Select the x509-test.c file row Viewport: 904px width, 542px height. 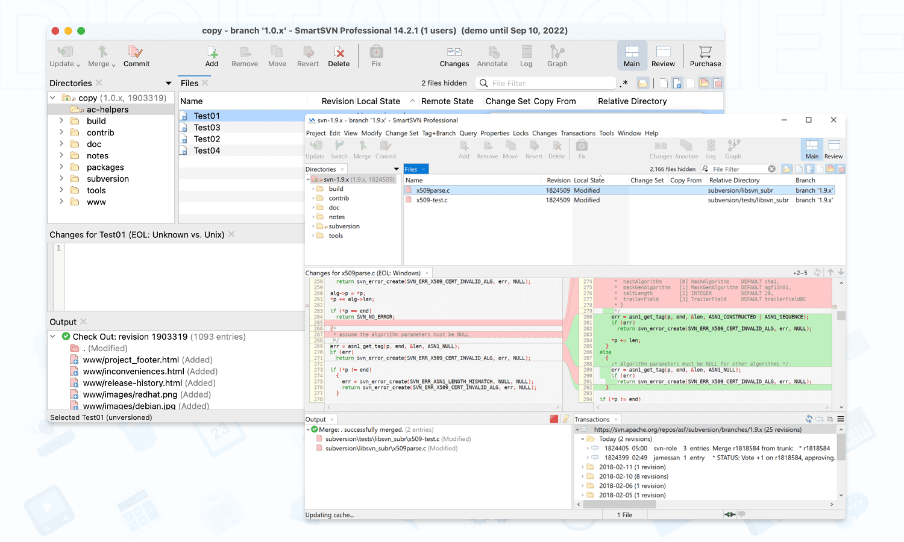pos(432,200)
